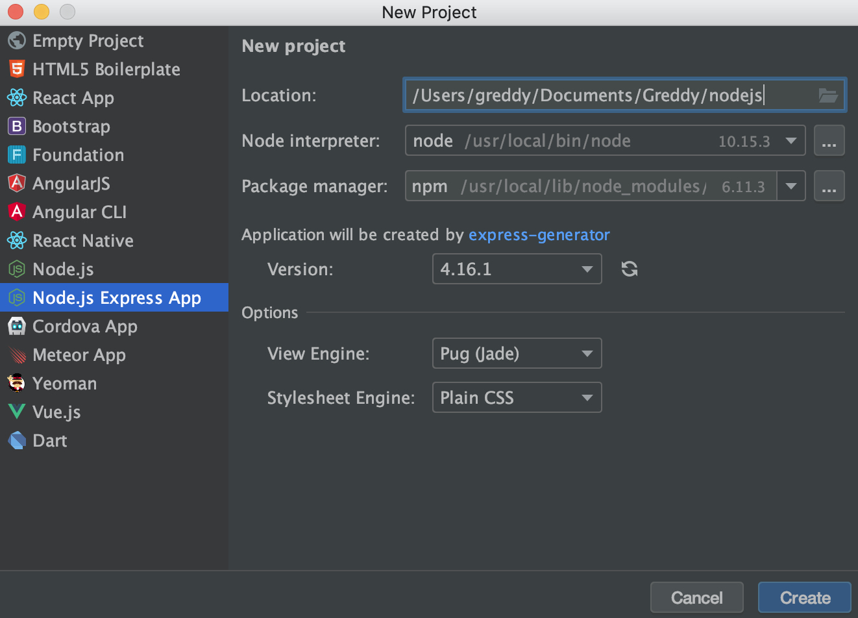858x618 pixels.
Task: Select the Angular CLI red shield icon
Action: [x=17, y=212]
